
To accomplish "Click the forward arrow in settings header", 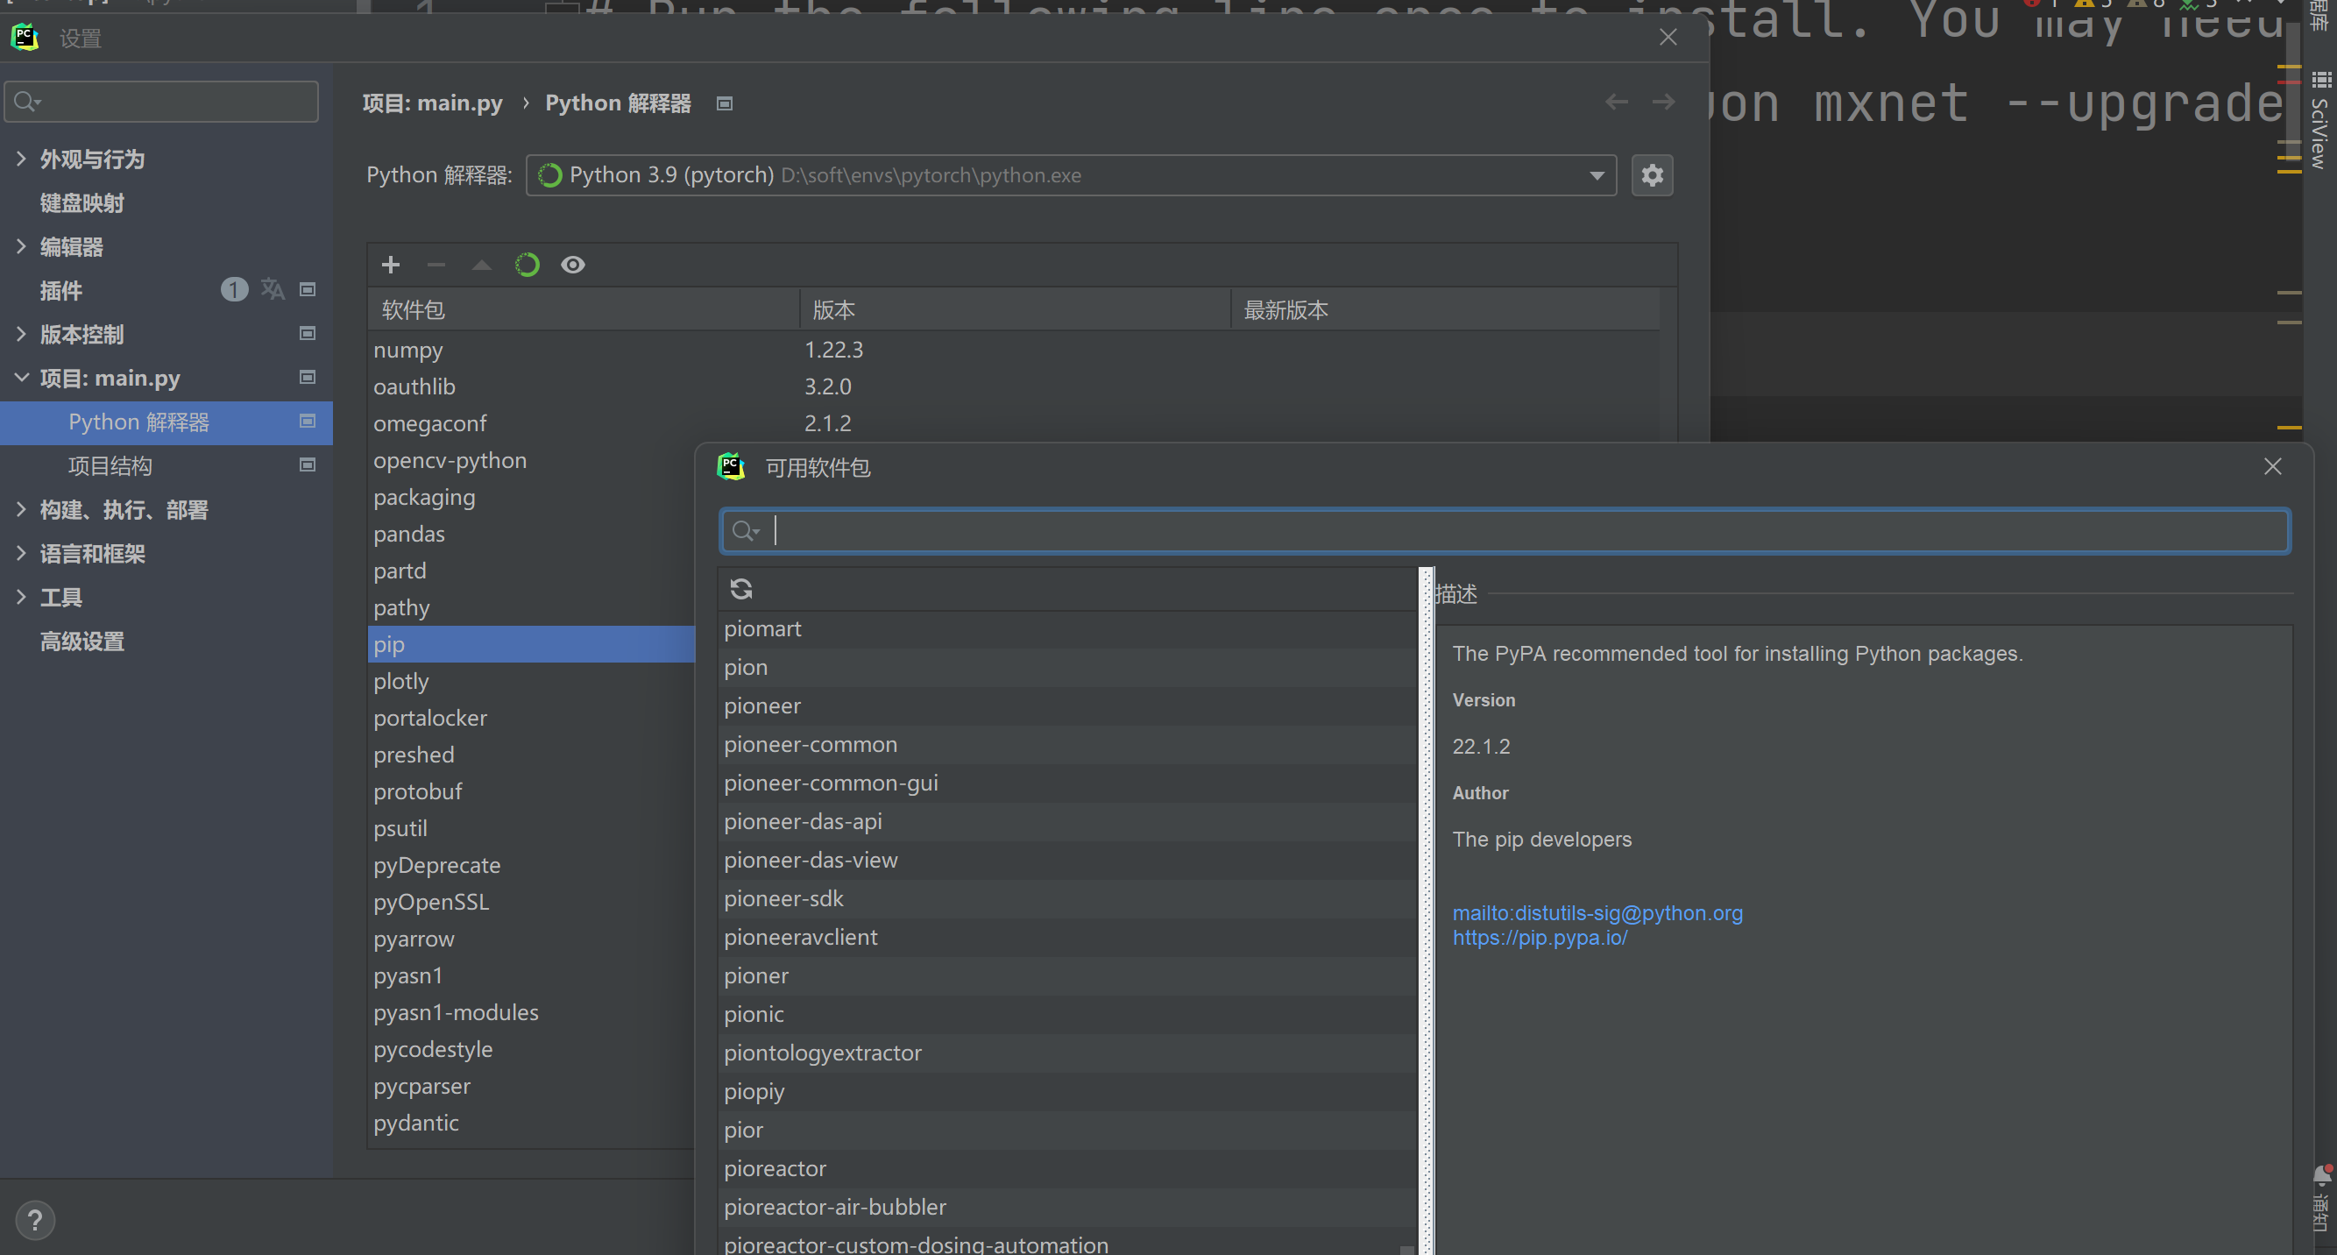I will tap(1663, 102).
